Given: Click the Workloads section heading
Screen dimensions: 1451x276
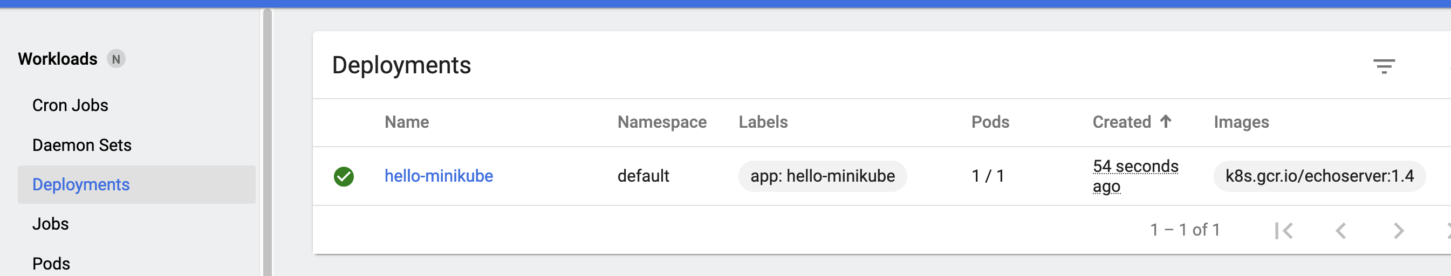Looking at the screenshot, I should [x=58, y=59].
